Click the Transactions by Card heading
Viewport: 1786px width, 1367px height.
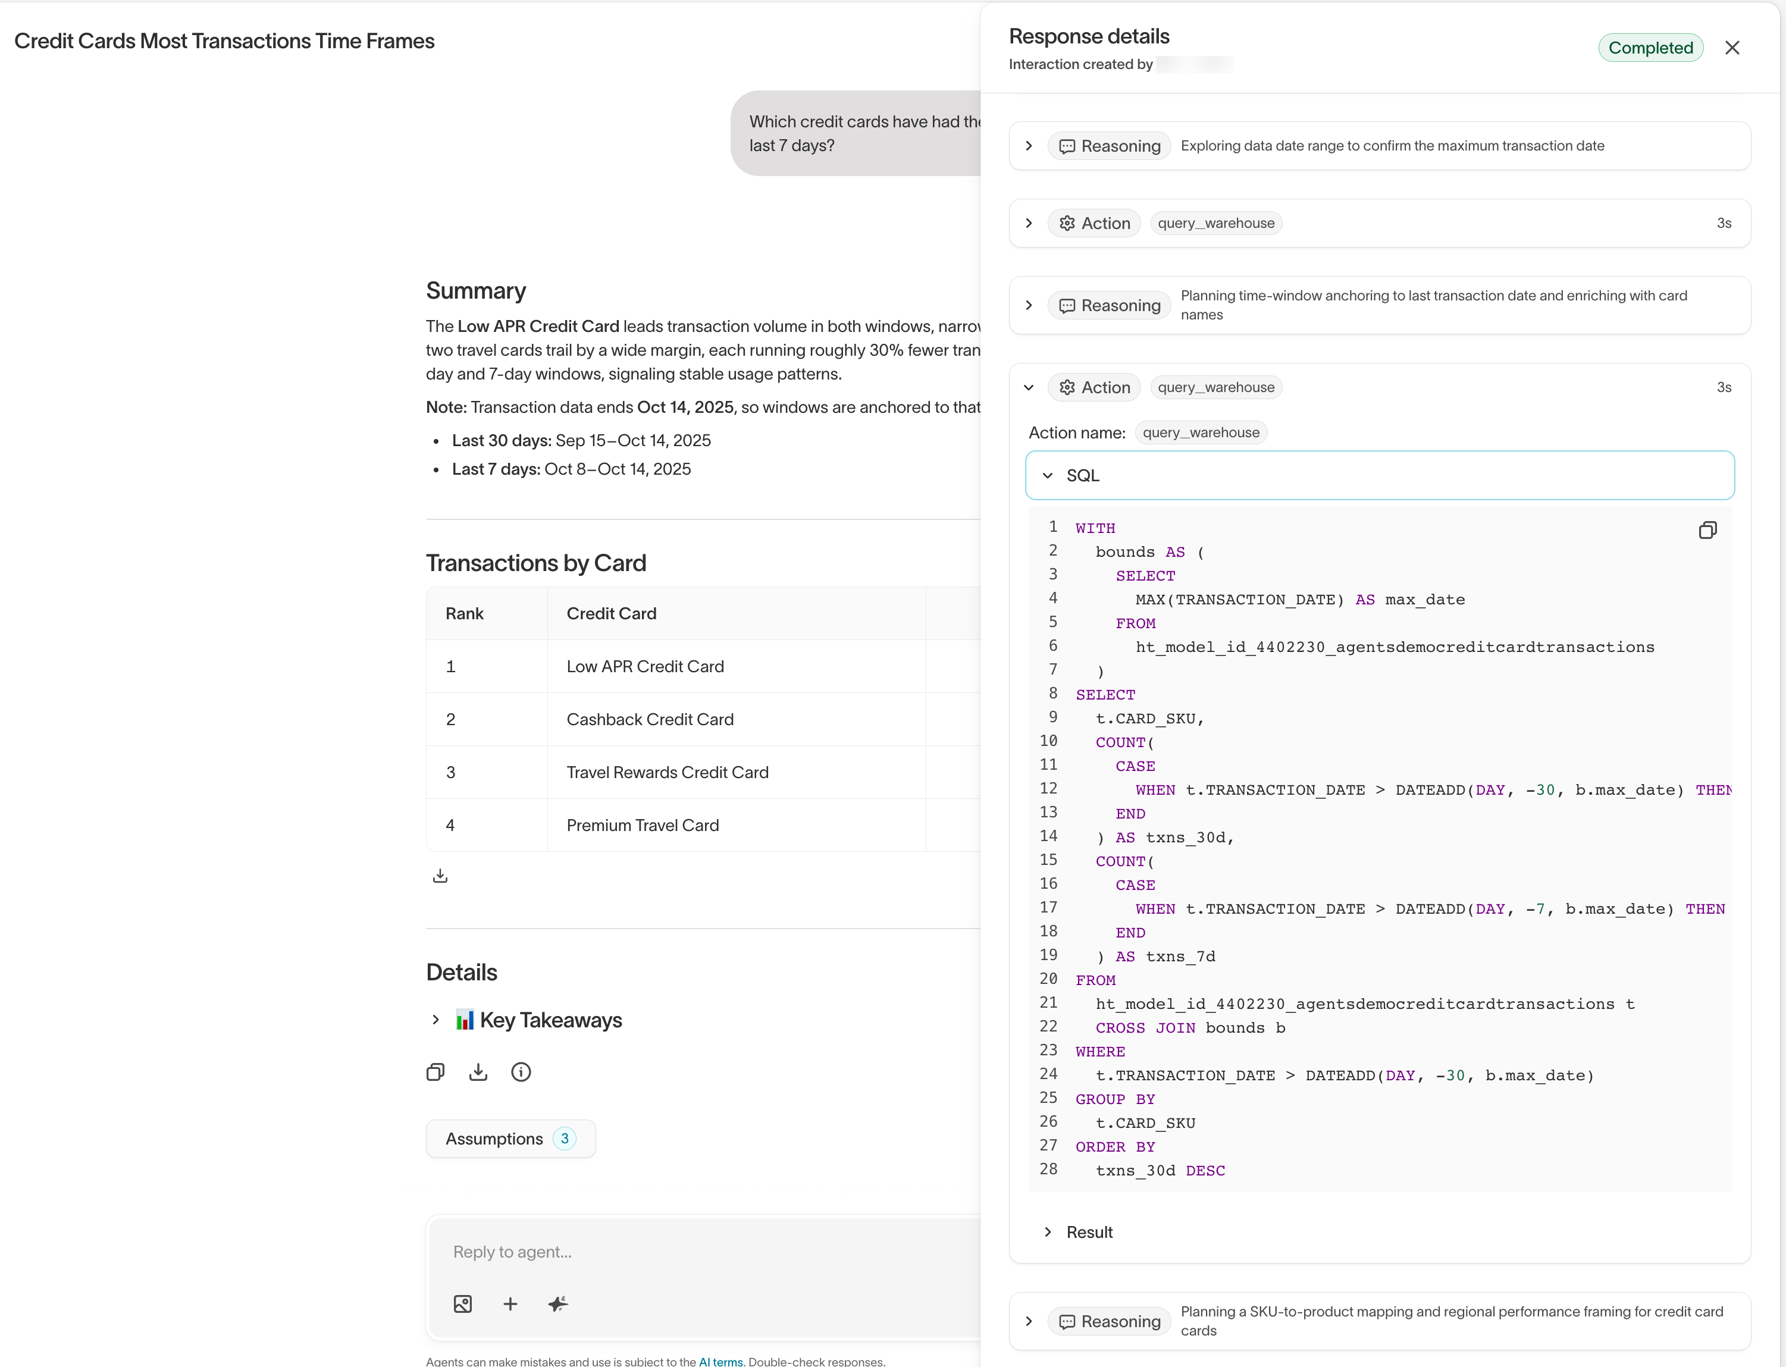point(536,563)
